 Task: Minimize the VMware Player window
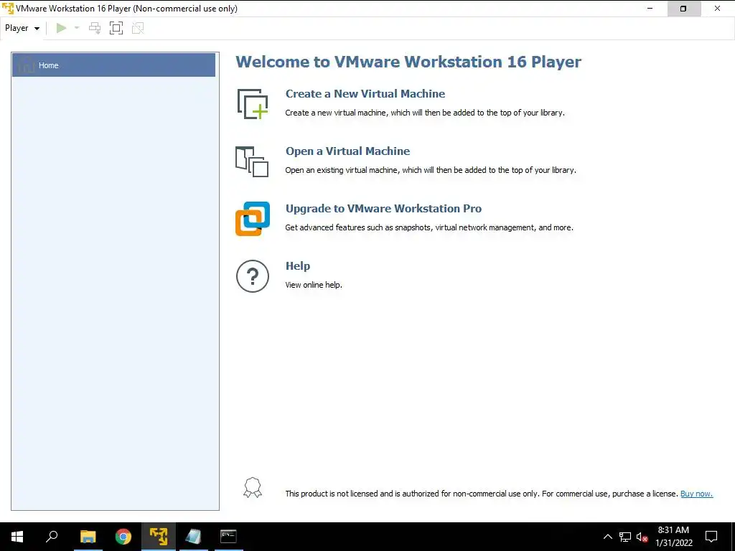[650, 9]
